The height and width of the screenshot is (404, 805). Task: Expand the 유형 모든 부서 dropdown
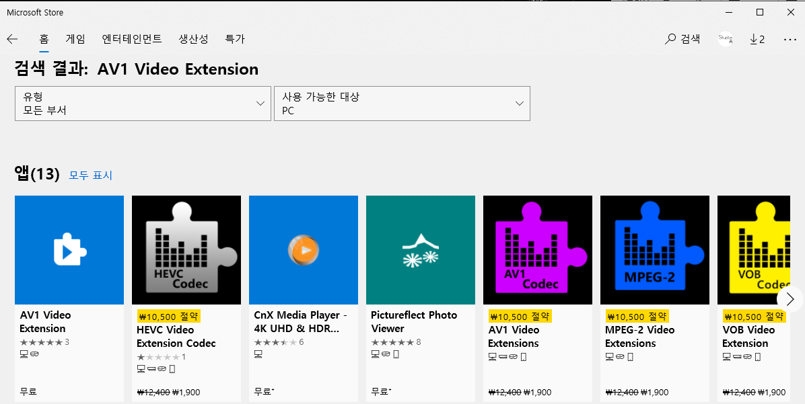(x=143, y=104)
